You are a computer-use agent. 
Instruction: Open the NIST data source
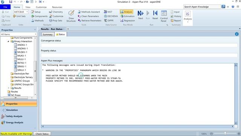pyautogui.click(x=108, y=12)
